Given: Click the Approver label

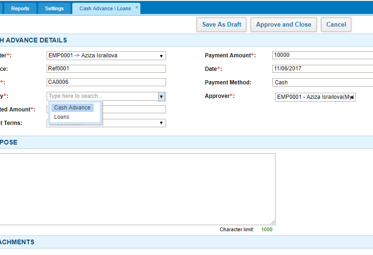Looking at the screenshot, I should click(220, 96).
